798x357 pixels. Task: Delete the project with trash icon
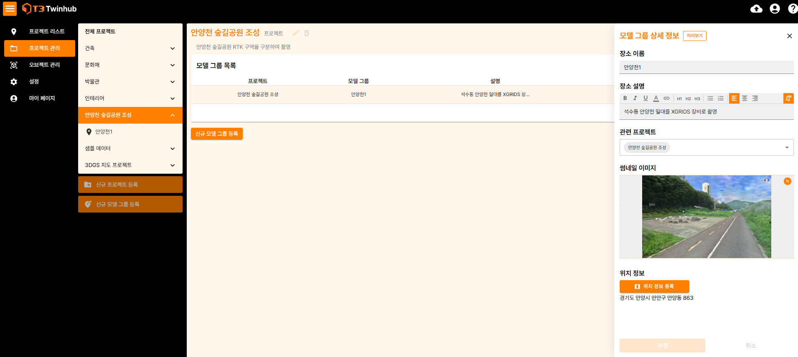(x=307, y=33)
